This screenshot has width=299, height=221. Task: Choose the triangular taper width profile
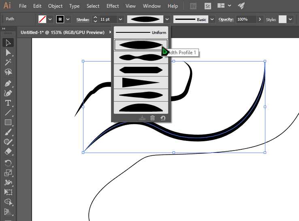coord(141,83)
